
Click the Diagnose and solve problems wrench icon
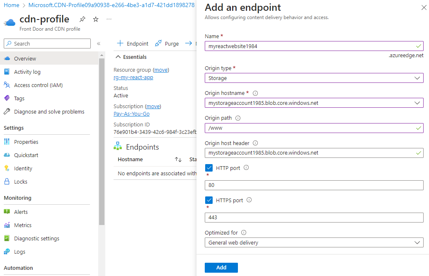7,111
